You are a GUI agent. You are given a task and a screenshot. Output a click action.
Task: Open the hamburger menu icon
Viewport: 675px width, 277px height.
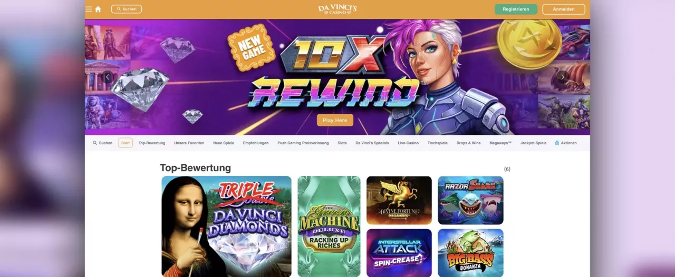coord(89,9)
